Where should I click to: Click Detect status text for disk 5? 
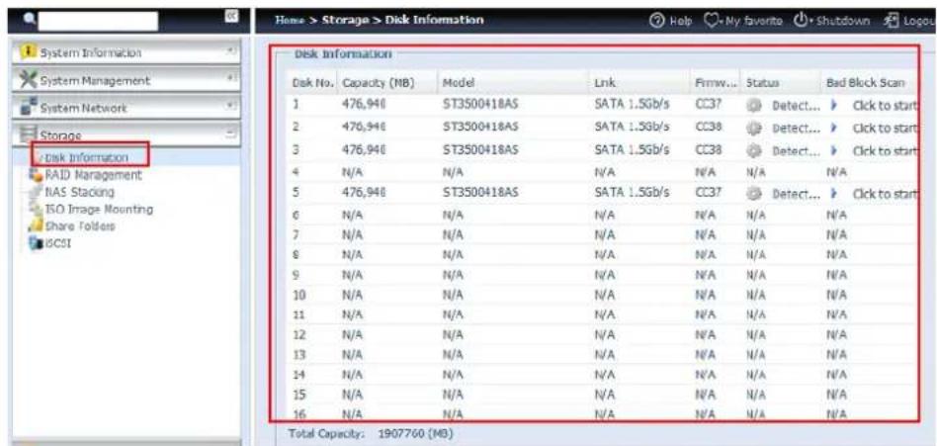point(796,194)
